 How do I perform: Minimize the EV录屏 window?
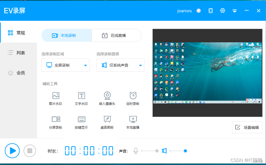pos(246,11)
